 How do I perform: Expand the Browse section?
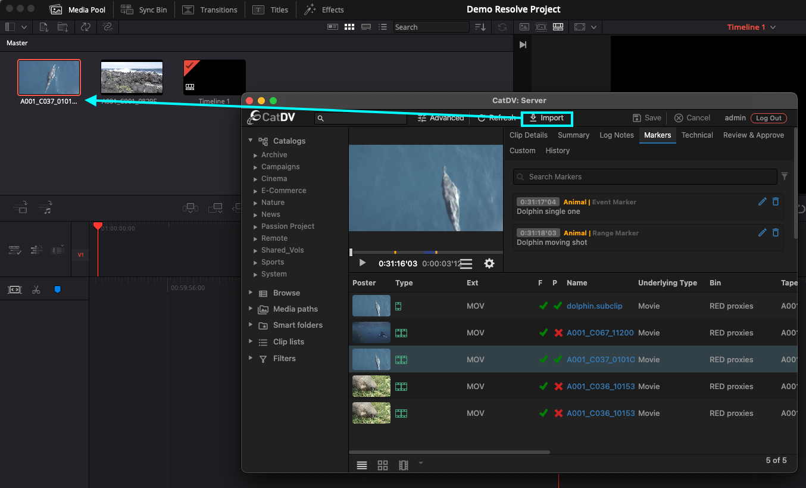coord(251,293)
